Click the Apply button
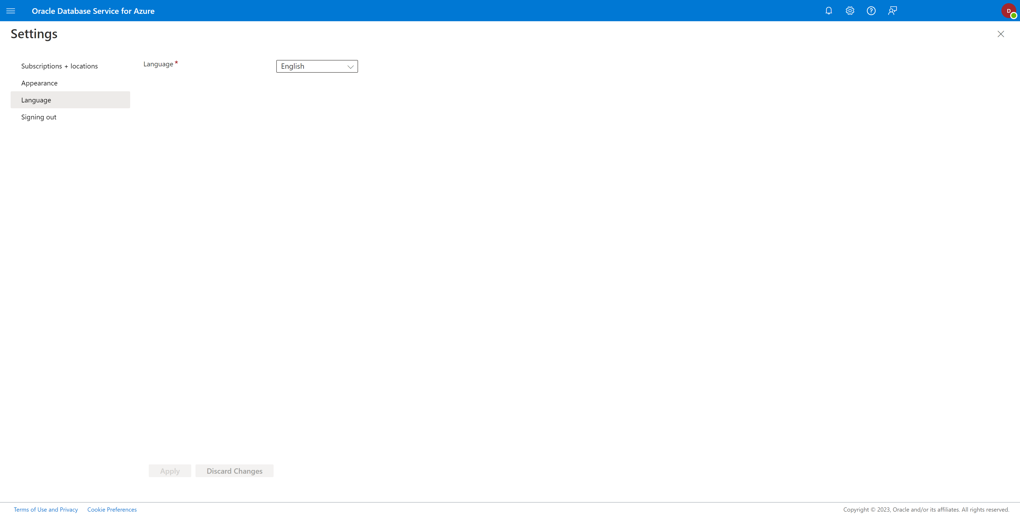1020x518 pixels. 170,471
